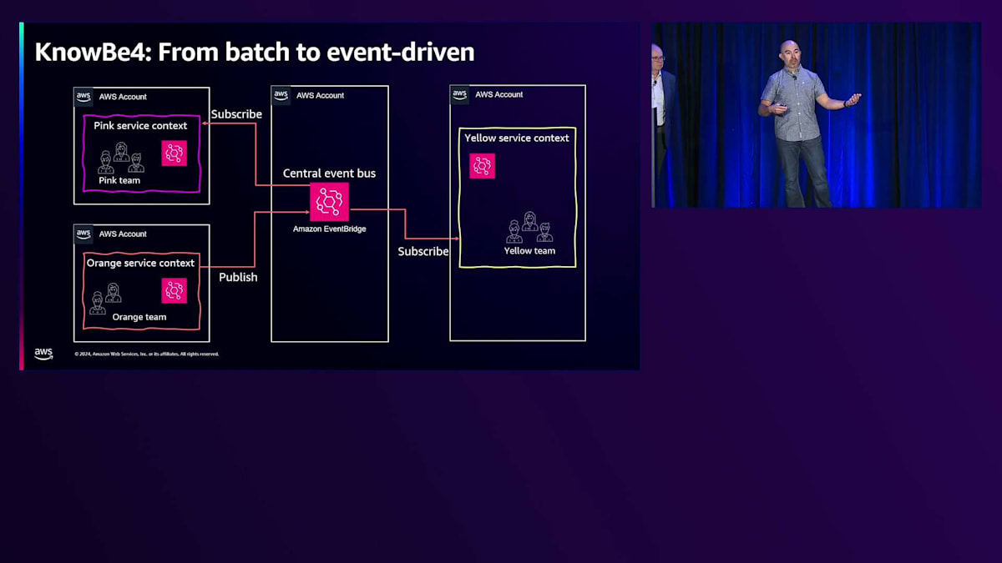Screen dimensions: 1002x563
Task: Click 'AWS Account' text above Yellow context
Action: click(499, 94)
